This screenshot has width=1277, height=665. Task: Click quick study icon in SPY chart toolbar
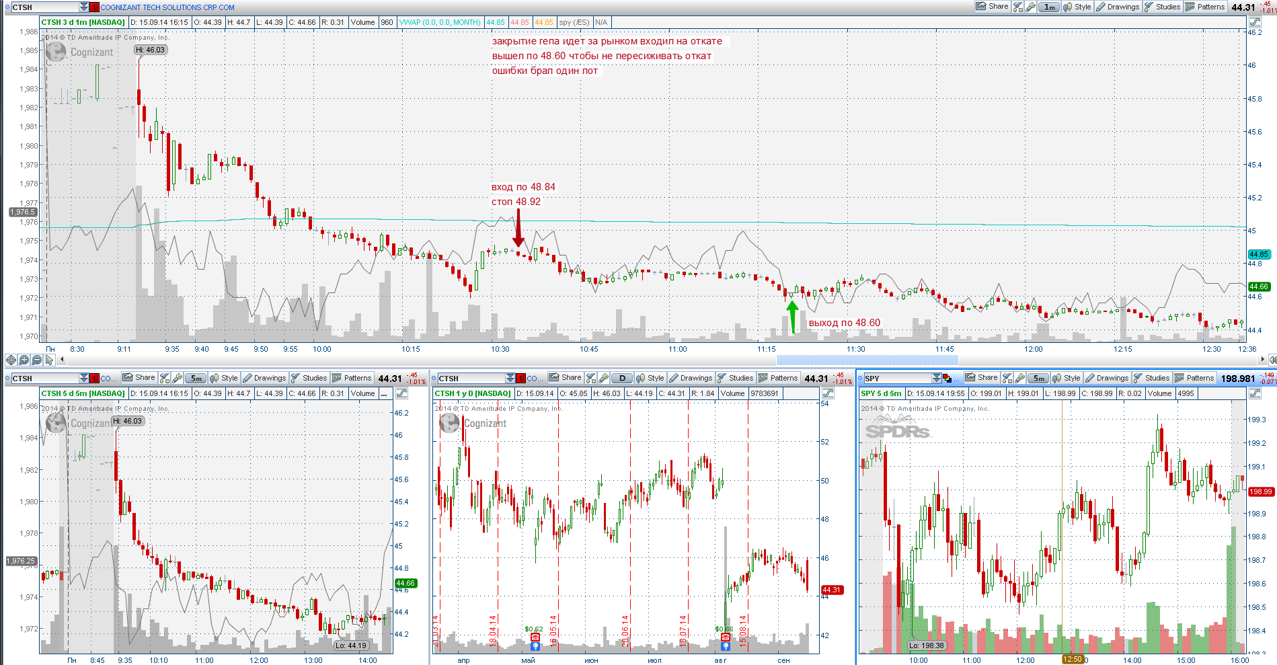pos(1007,378)
